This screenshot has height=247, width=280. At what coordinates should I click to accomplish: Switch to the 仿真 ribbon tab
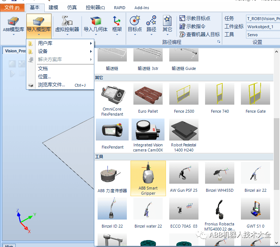click(x=72, y=8)
